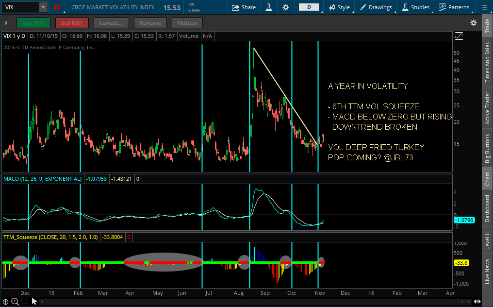Open the VIX symbol dropdown
This screenshot has height=307, width=493.
tap(42, 7)
